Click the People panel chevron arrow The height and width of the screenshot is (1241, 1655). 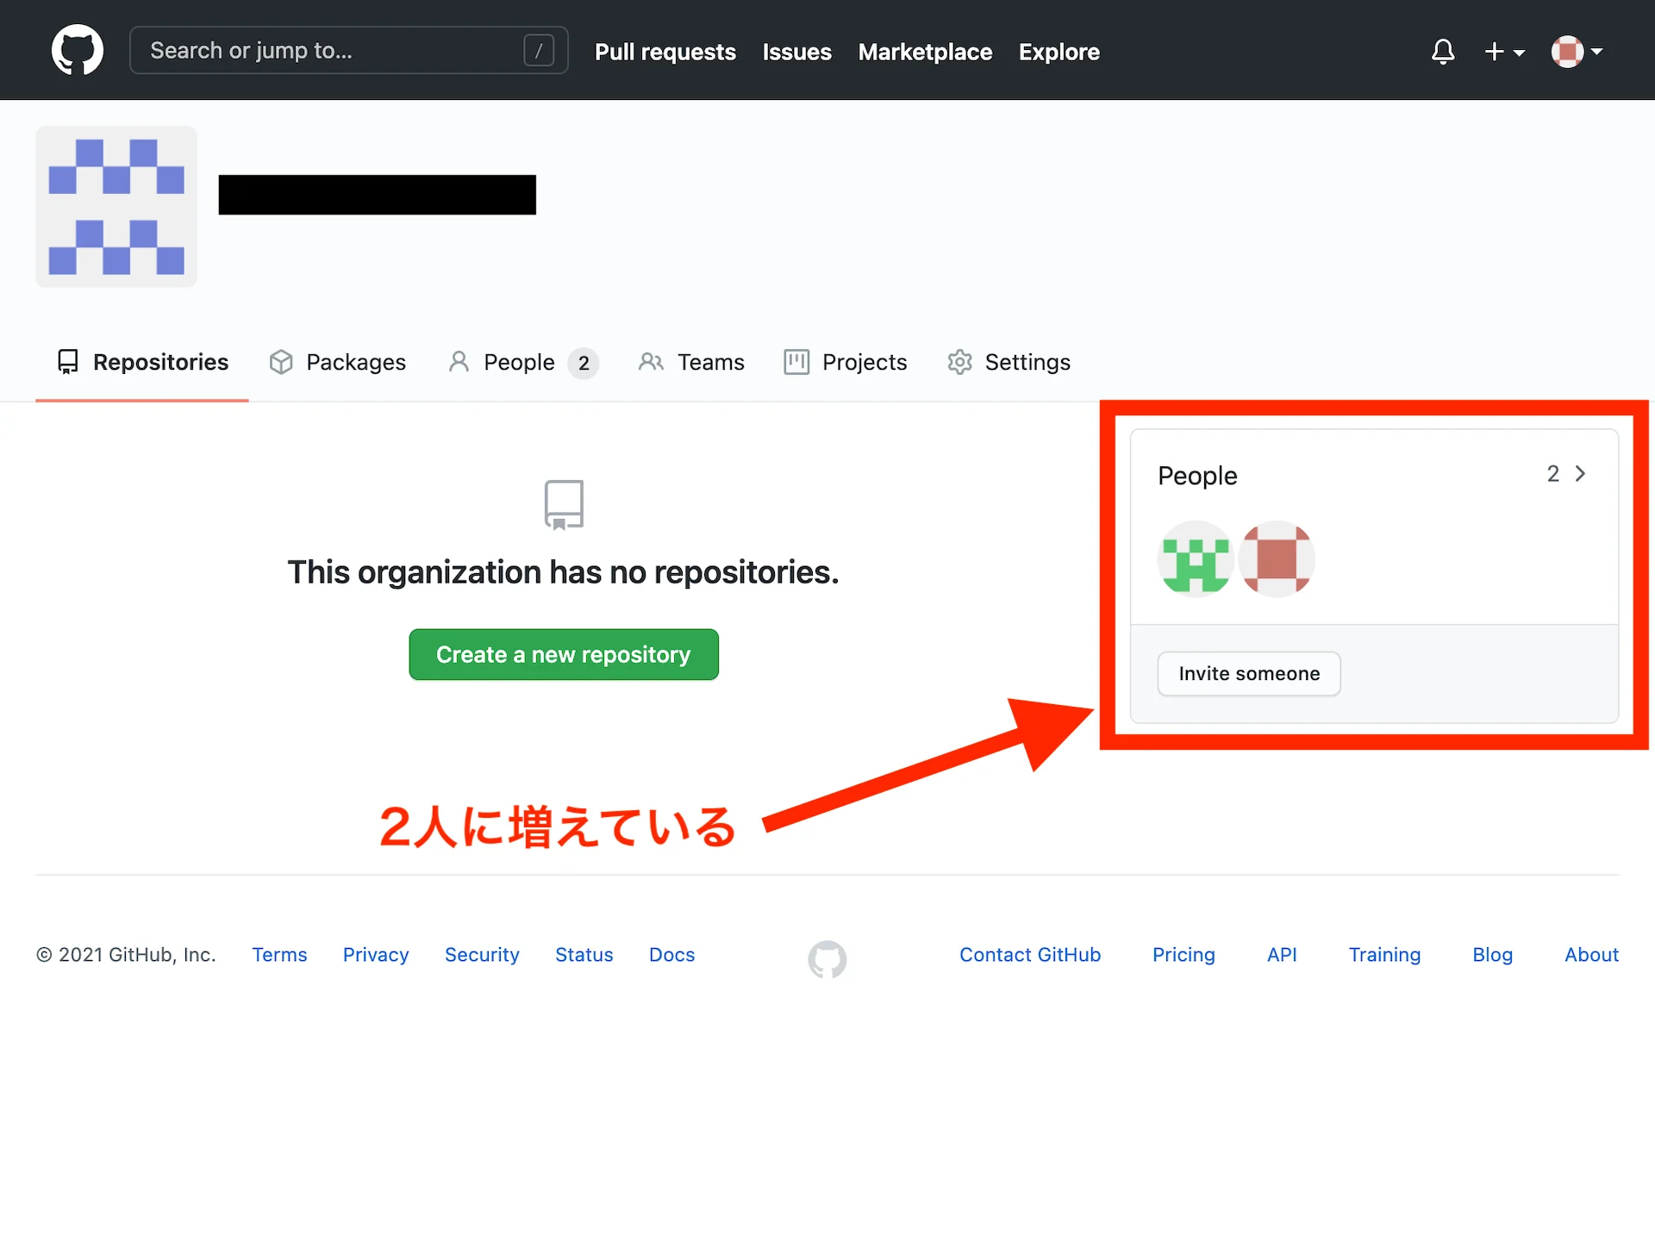1580,474
